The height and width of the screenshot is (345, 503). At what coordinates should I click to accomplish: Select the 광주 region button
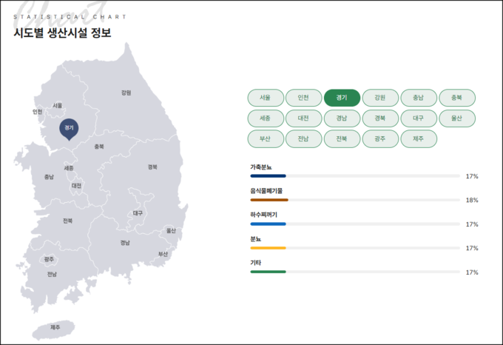click(x=380, y=138)
